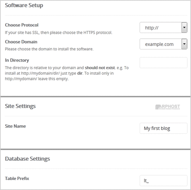Screen dimensions: 191x190
Task: Click the ARPHOST logo watermark
Action: 168,107
